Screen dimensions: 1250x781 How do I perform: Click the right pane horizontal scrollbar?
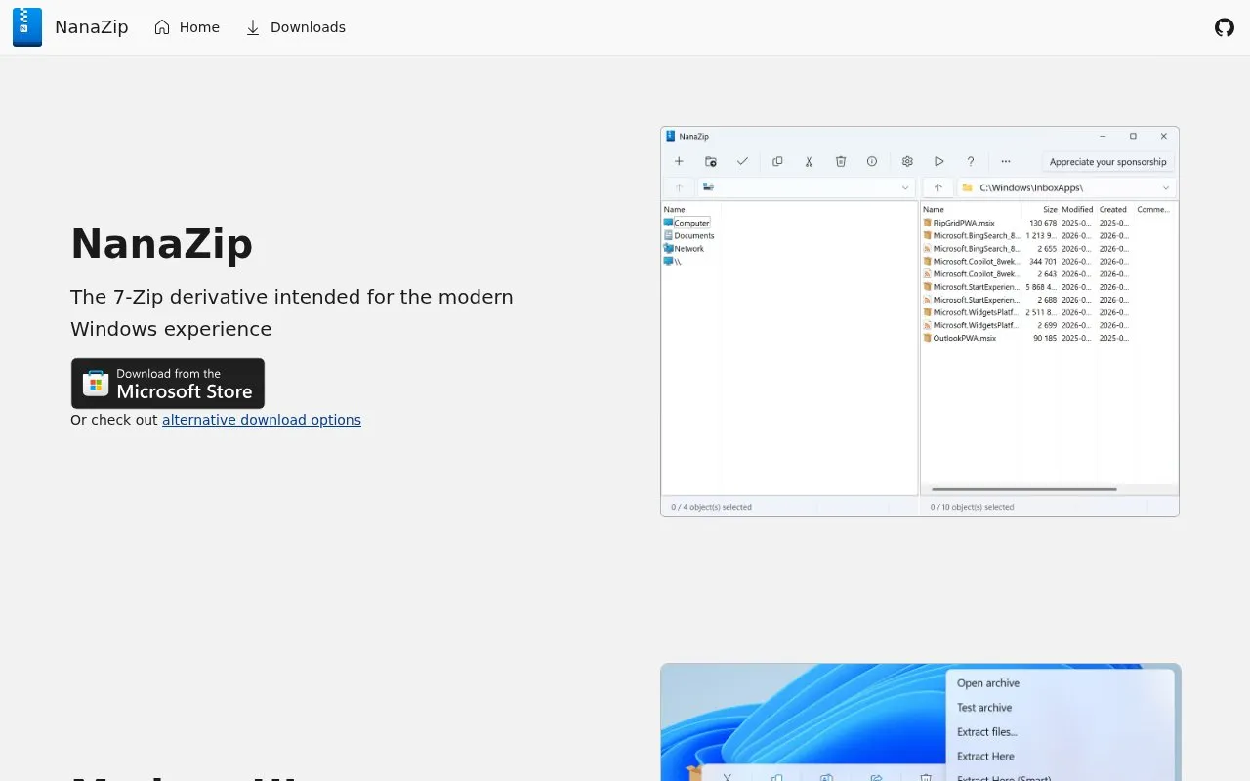click(x=1023, y=489)
